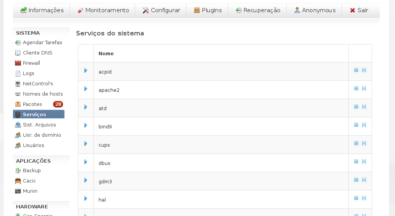395x216 pixels.
Task: Switch to the Configurar tab
Action: tap(161, 10)
